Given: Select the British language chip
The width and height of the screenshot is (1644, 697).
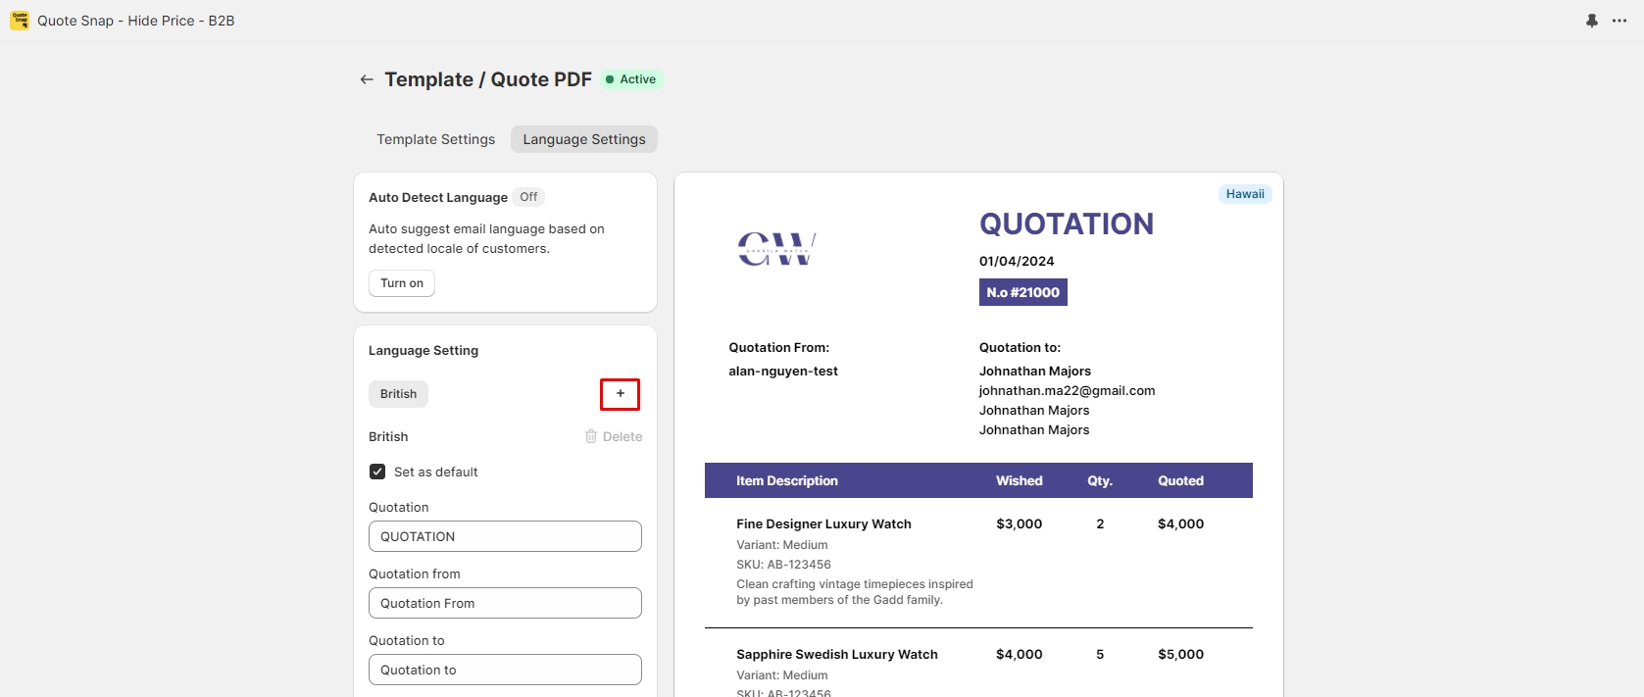Looking at the screenshot, I should click(398, 394).
